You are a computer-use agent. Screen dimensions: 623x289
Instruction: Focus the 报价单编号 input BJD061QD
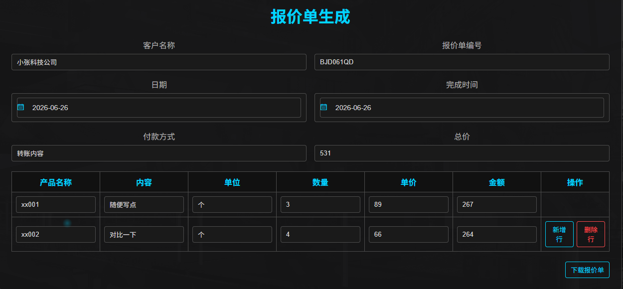click(x=462, y=62)
